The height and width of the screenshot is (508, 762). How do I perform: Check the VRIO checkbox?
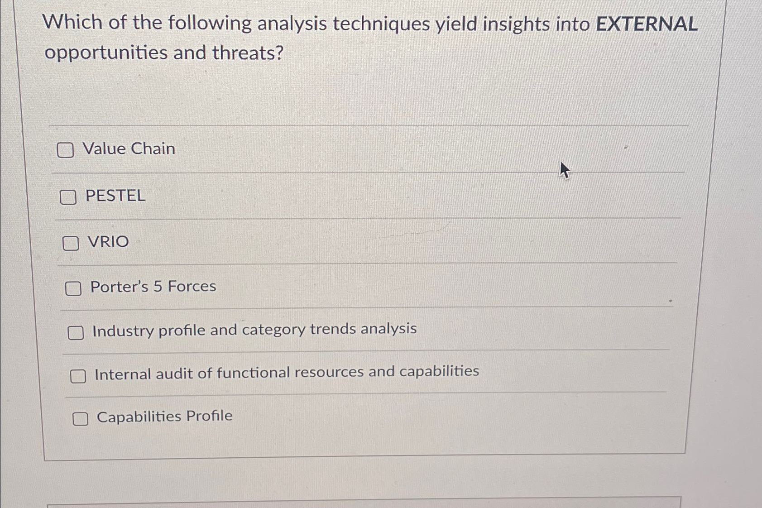[x=70, y=243]
